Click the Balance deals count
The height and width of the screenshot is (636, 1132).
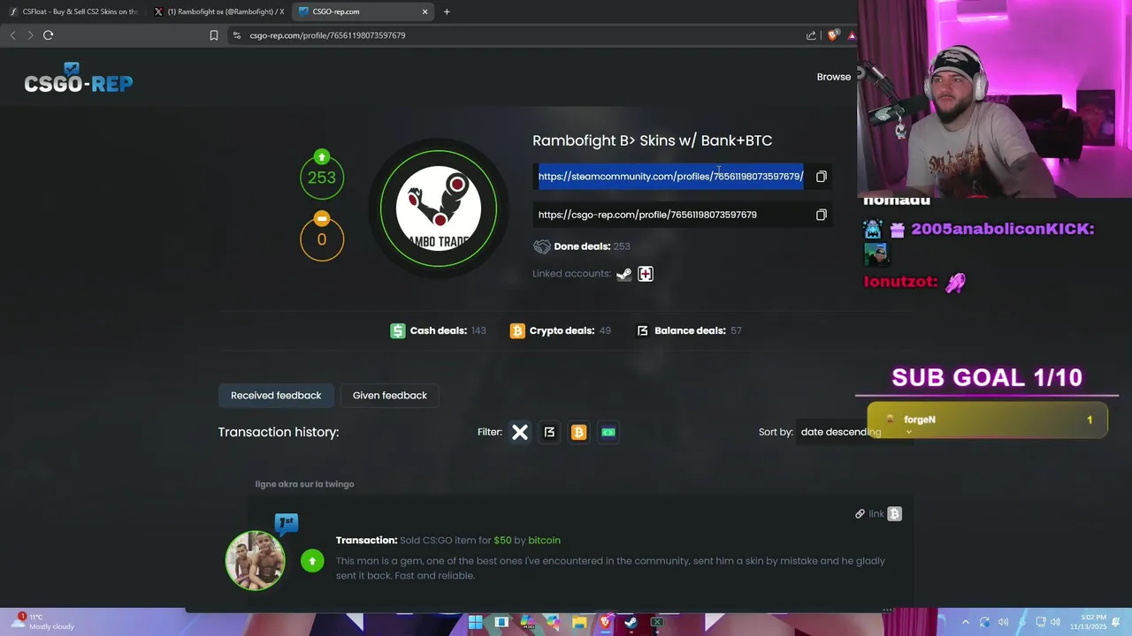coord(736,330)
